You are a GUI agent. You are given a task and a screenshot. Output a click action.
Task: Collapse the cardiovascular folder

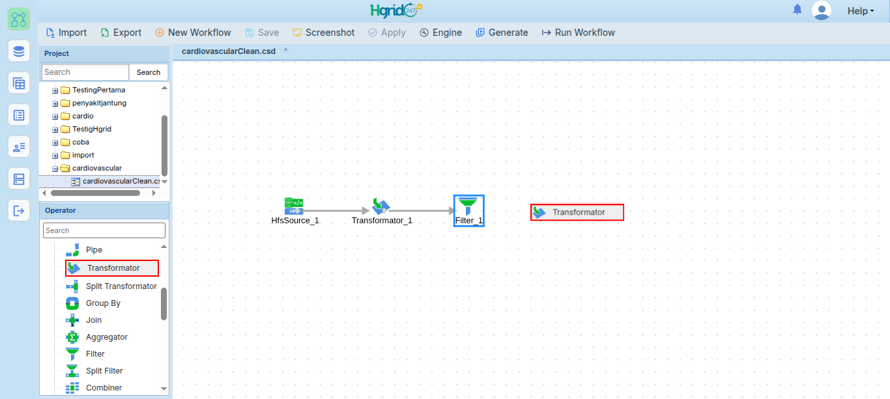(x=55, y=169)
